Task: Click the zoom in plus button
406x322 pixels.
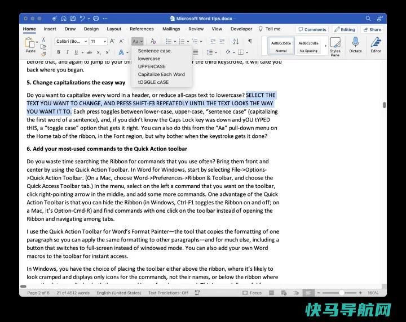Action: click(360, 293)
